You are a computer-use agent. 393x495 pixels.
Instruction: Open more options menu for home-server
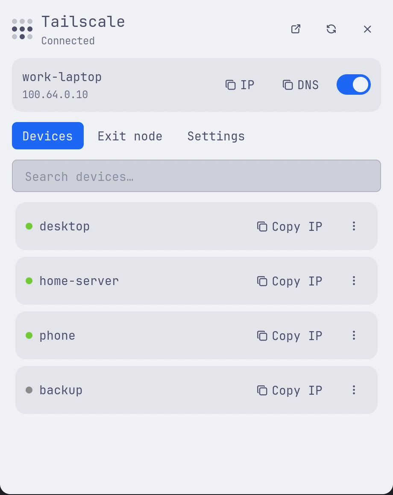tap(354, 281)
